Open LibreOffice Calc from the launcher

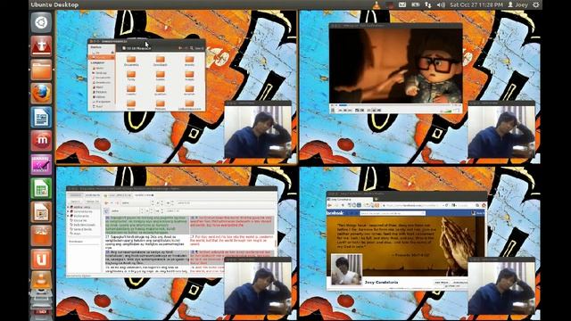coord(41,188)
